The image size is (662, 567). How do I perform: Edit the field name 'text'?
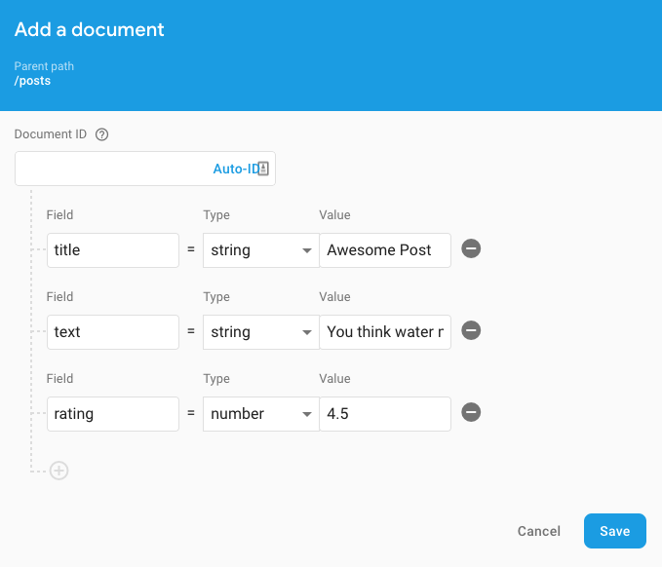[x=112, y=332]
